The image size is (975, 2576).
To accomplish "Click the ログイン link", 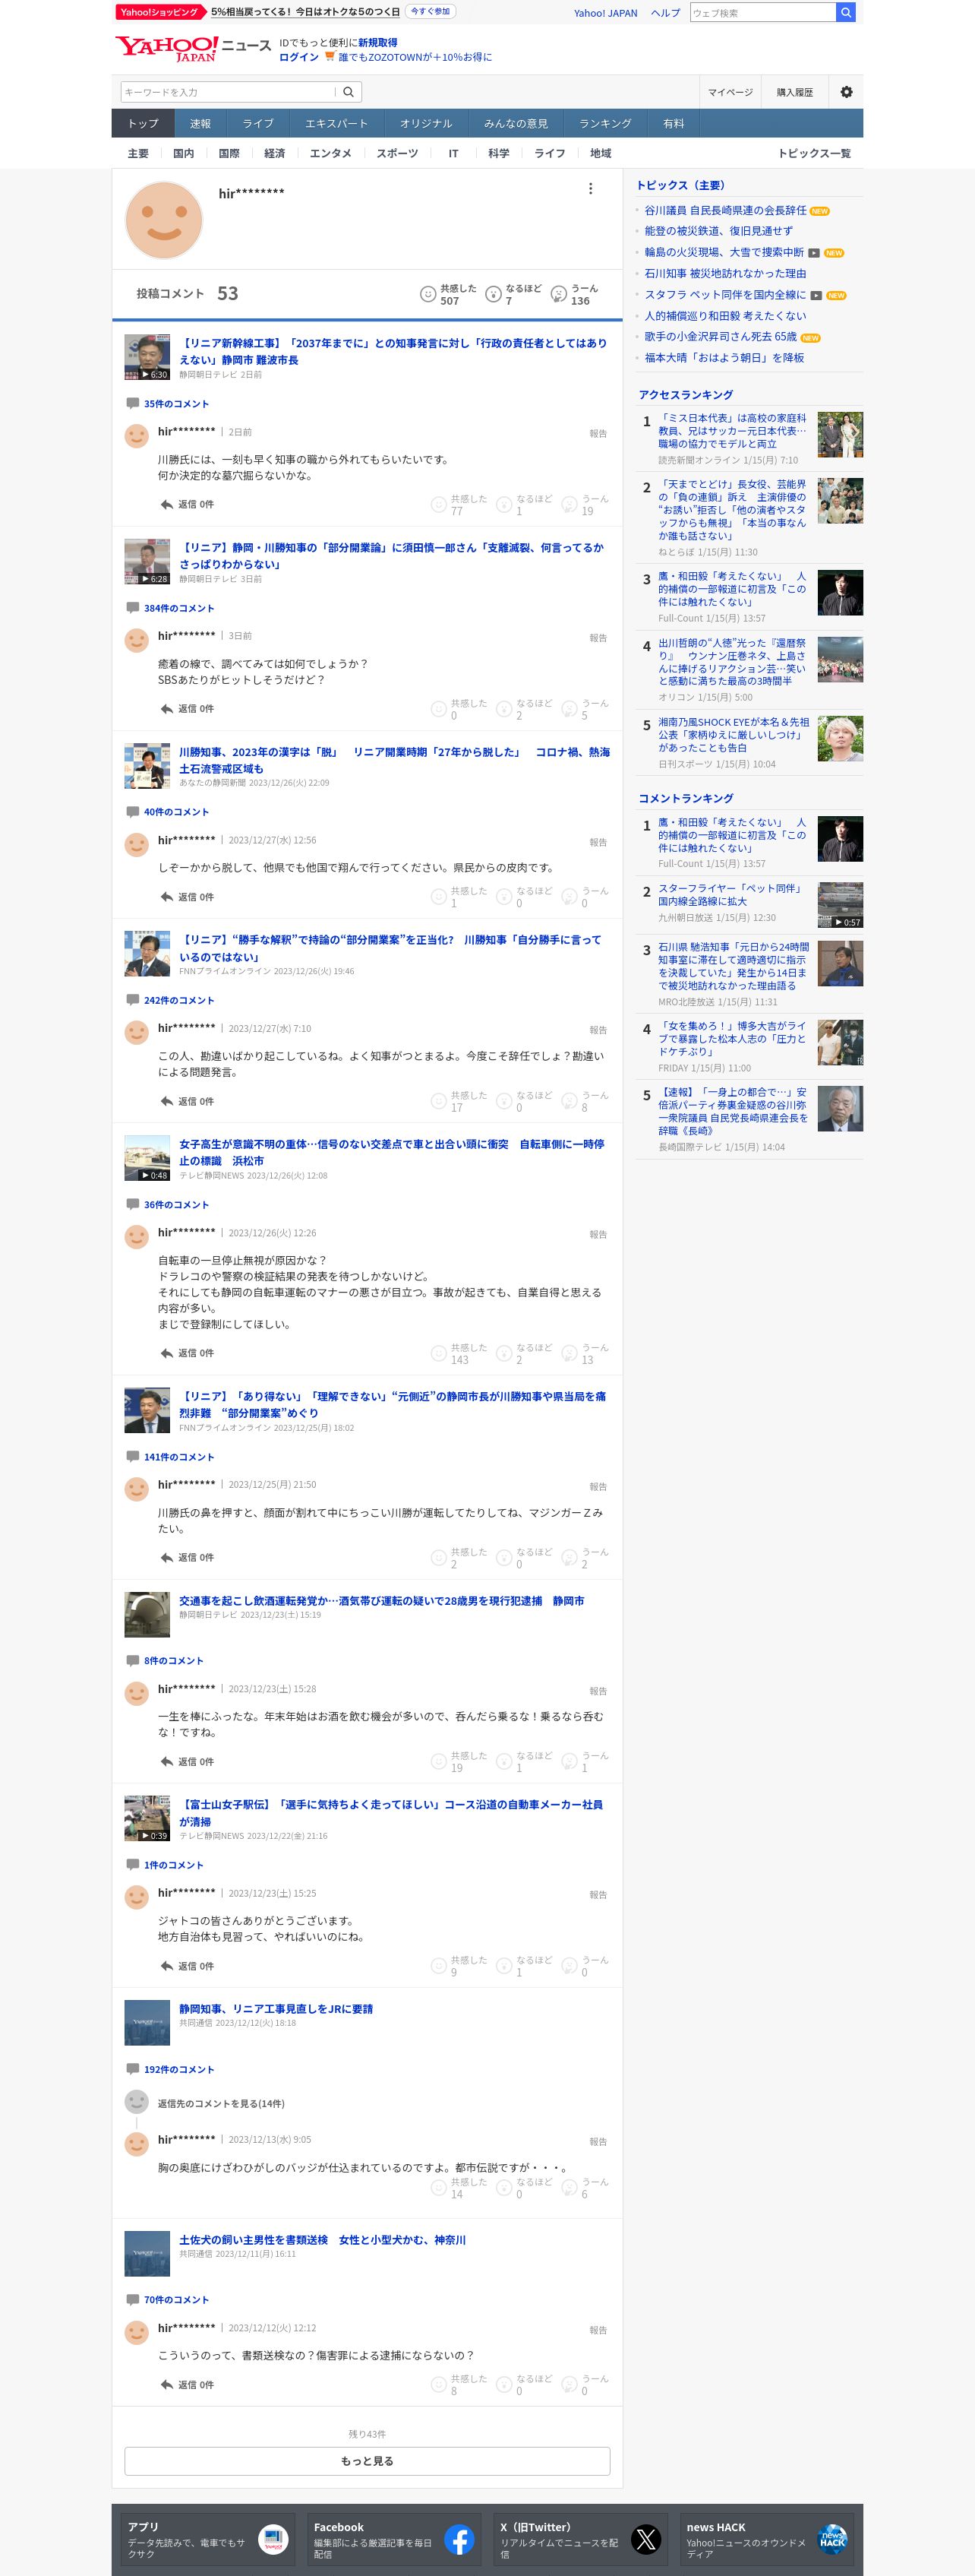I will click(x=298, y=57).
